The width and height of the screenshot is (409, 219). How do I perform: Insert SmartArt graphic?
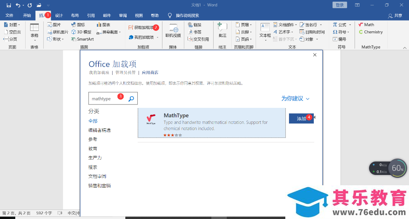point(82,40)
